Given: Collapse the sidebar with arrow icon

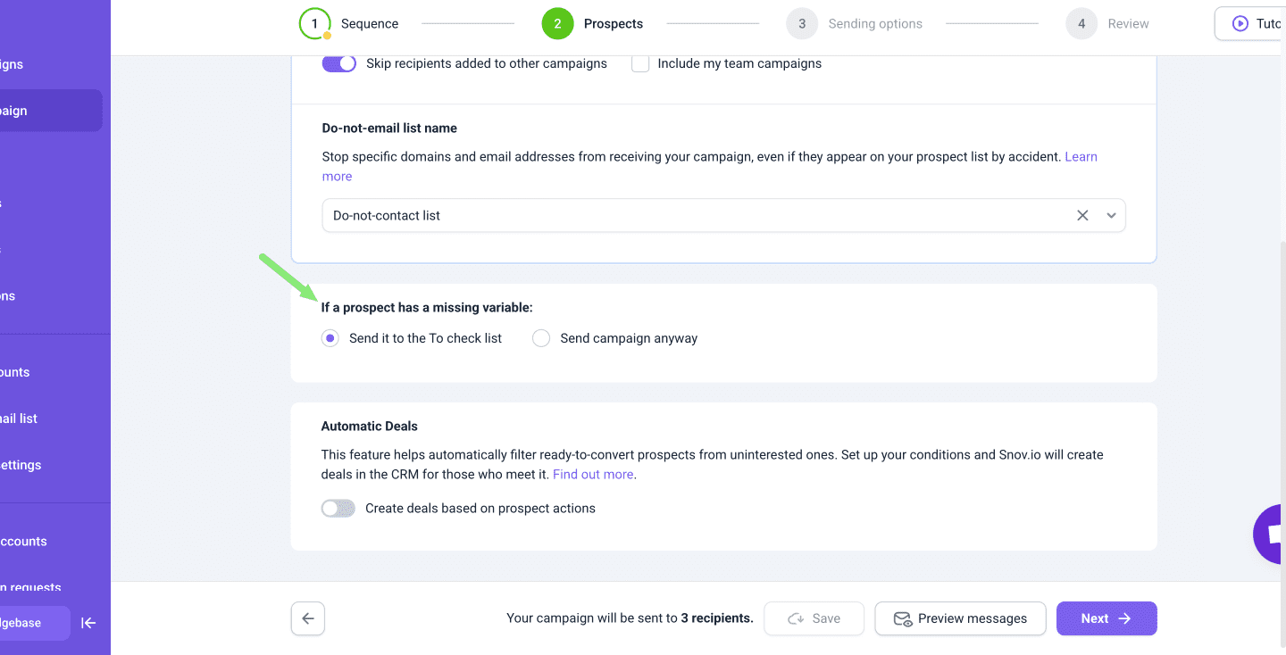Looking at the screenshot, I should (88, 623).
